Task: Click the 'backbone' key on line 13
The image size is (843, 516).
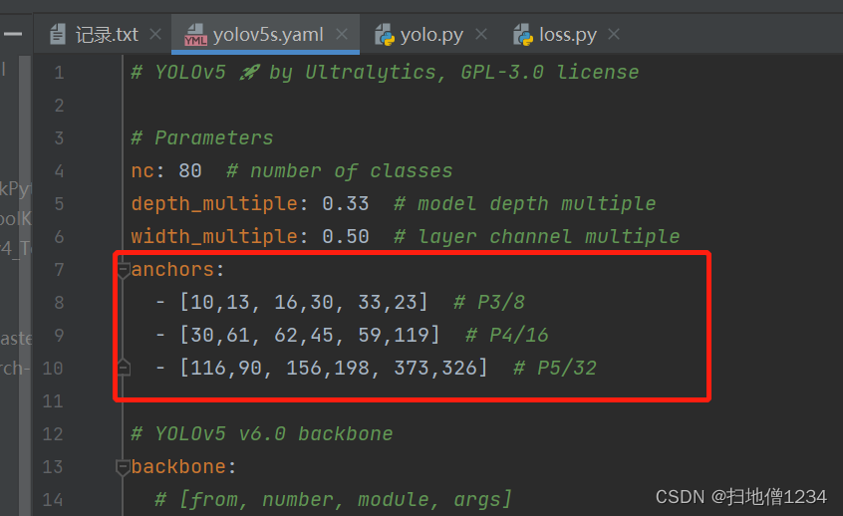Action: (x=178, y=467)
